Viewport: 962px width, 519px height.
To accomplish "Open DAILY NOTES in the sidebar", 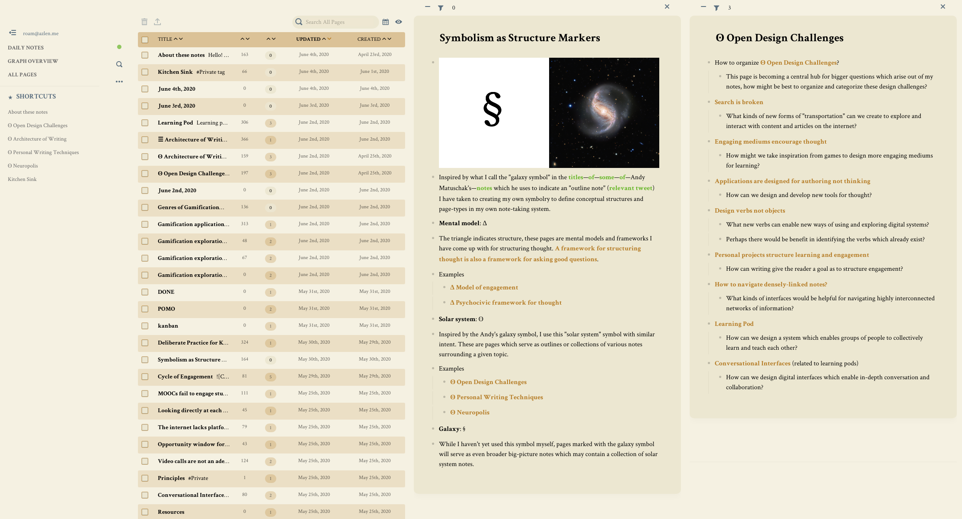I will [26, 48].
